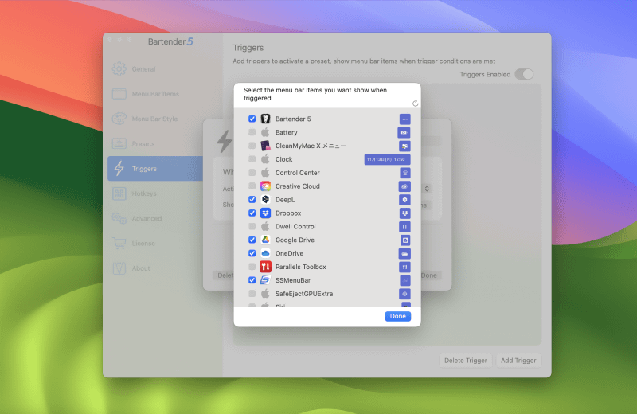Uncheck the Bartender 5 checkbox

(x=252, y=119)
